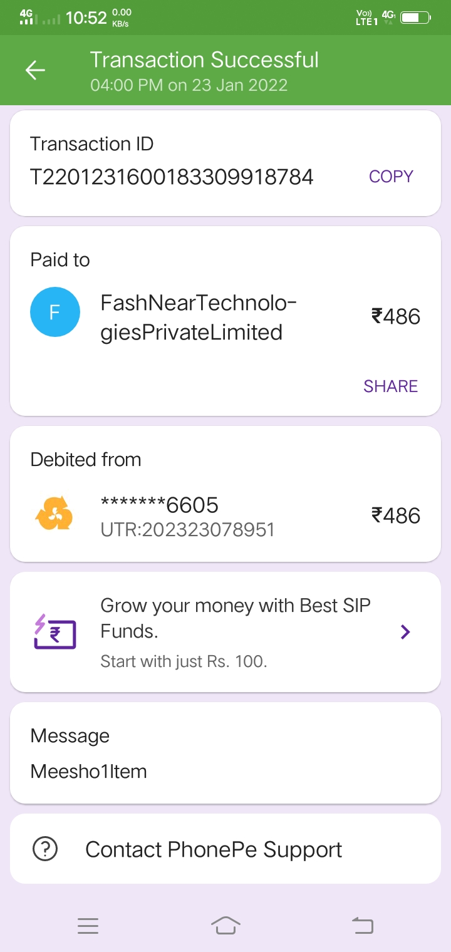Open Contact PhonePe Support
Screen dimensions: 451x952
click(x=214, y=849)
